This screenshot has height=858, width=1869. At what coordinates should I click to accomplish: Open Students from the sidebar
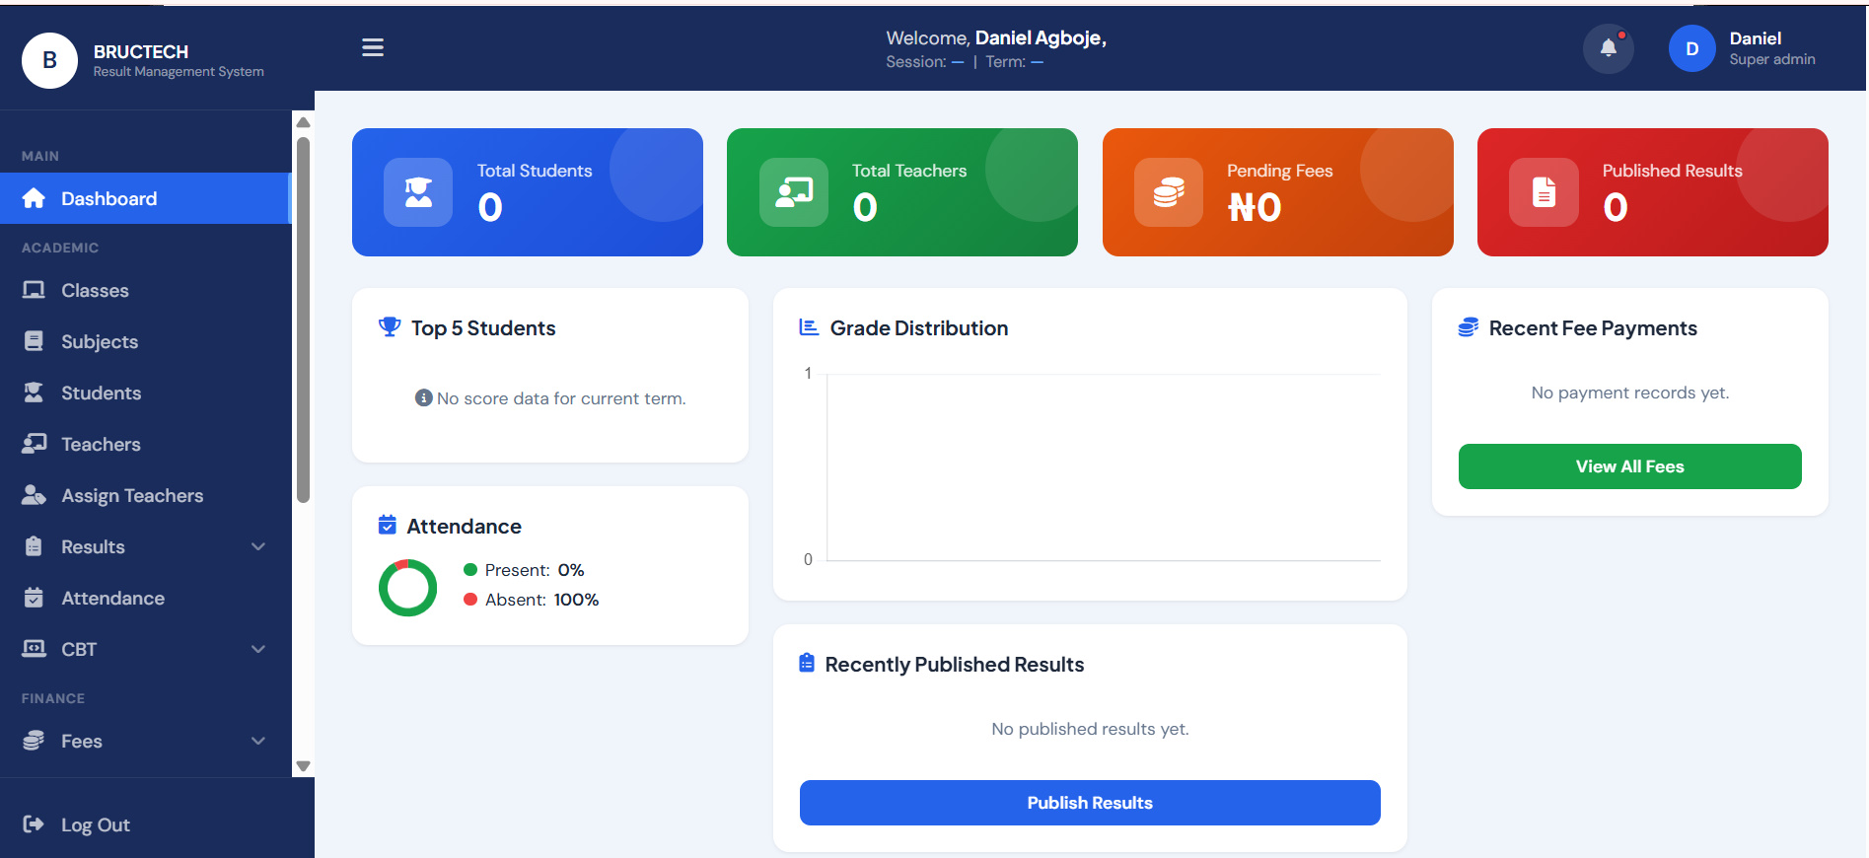tap(146, 393)
